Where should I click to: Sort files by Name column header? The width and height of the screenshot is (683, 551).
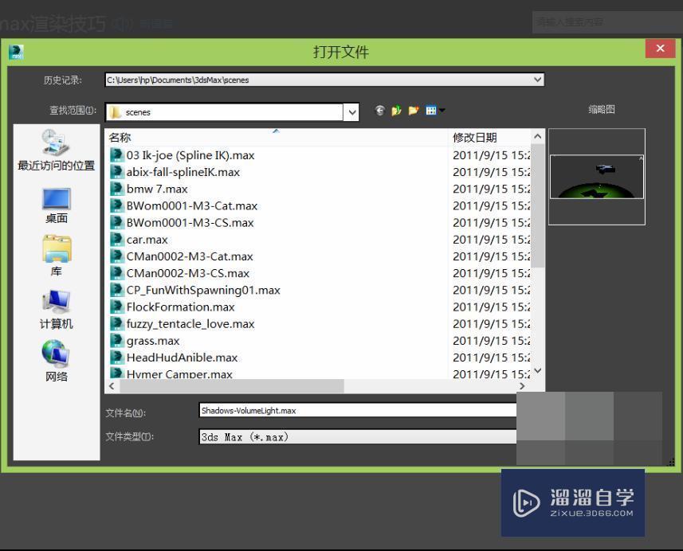277,138
